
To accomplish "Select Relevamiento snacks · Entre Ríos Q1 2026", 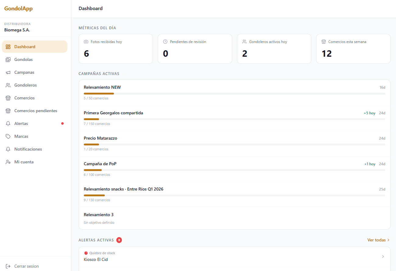I will pyautogui.click(x=124, y=189).
